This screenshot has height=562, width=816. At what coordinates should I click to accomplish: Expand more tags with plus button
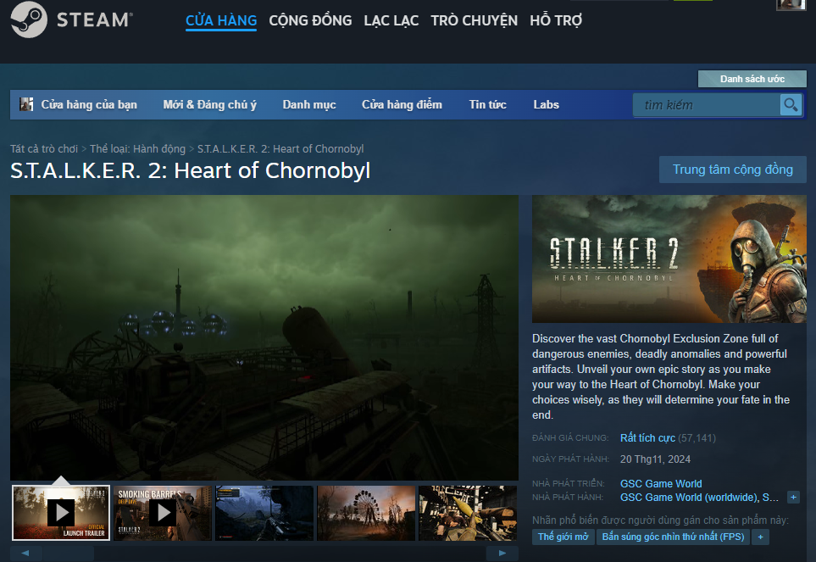(x=760, y=537)
